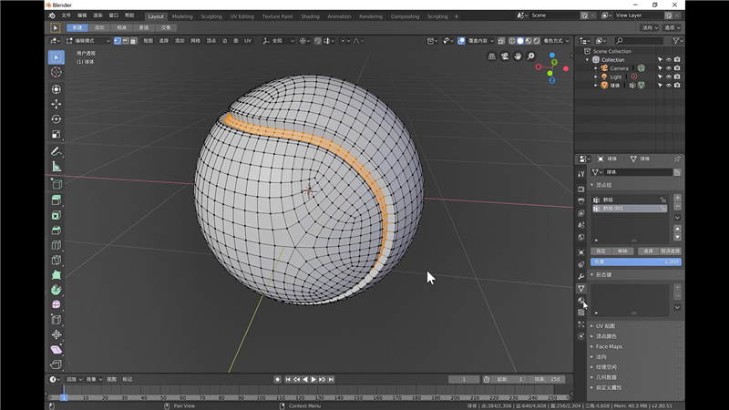Viewport: 729px width, 410px height.
Task: Expand the UV maps panel
Action: (606, 326)
